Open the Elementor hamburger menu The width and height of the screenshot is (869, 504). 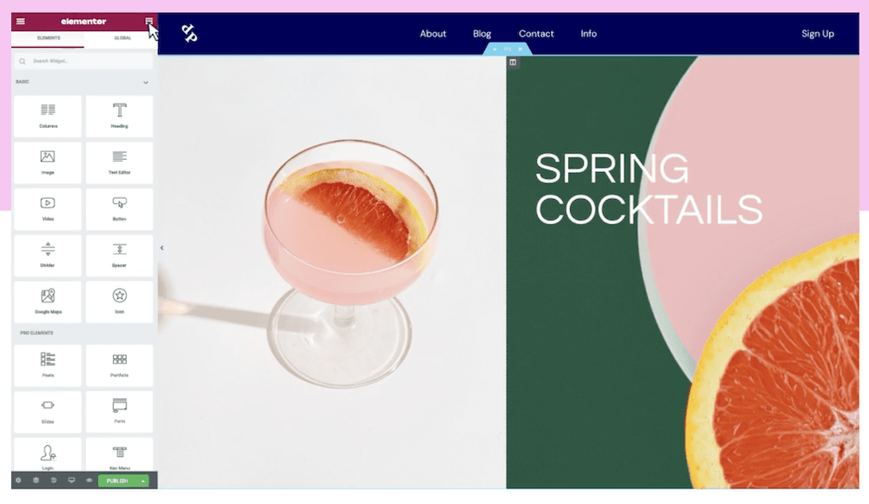pyautogui.click(x=21, y=22)
